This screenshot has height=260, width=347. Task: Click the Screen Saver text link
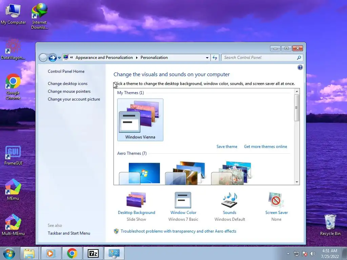pyautogui.click(x=277, y=213)
